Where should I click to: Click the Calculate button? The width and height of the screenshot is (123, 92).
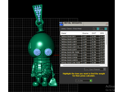(x=84, y=80)
